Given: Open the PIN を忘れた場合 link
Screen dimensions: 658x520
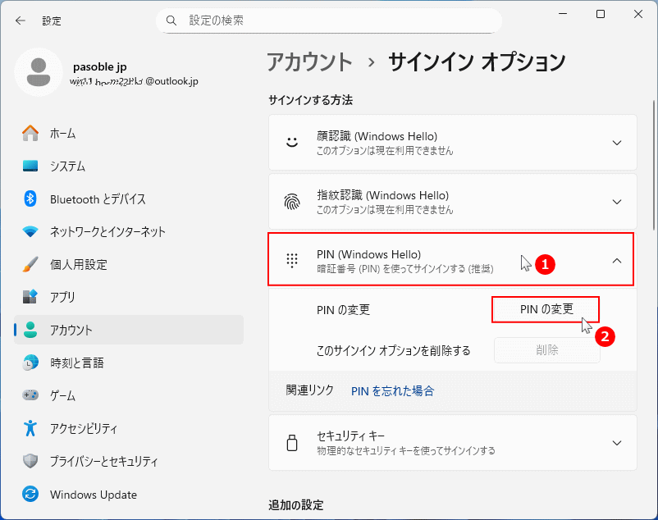Looking at the screenshot, I should pyautogui.click(x=392, y=391).
